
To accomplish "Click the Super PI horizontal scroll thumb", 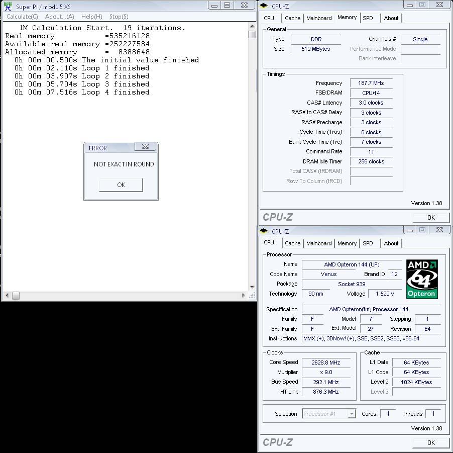I will tap(16, 295).
